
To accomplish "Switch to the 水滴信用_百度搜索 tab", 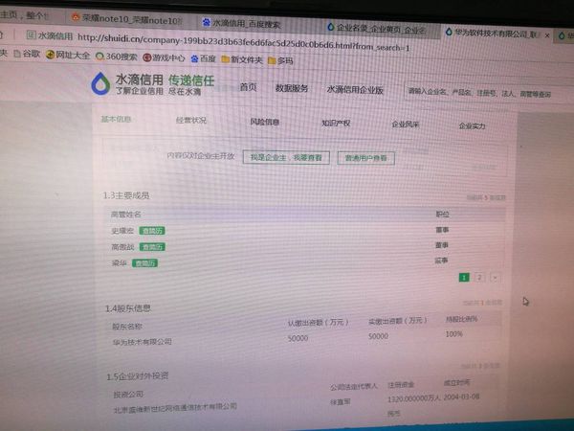I will coord(242,24).
